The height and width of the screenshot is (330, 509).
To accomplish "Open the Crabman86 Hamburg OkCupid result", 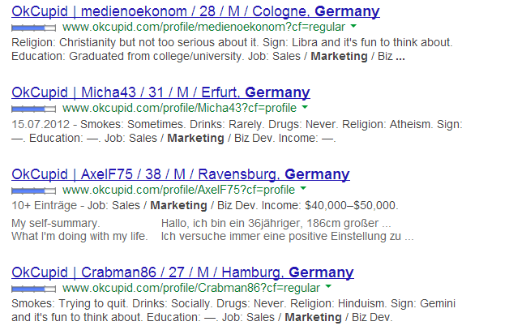I will tap(182, 272).
